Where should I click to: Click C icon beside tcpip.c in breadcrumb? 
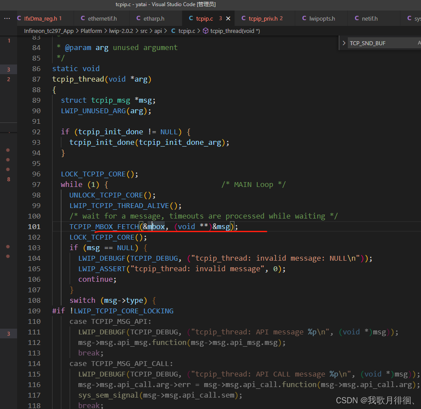tap(173, 31)
